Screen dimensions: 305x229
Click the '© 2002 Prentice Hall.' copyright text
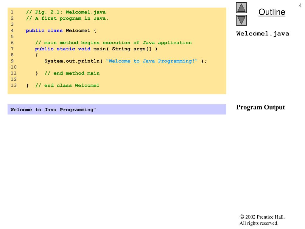coord(262,217)
